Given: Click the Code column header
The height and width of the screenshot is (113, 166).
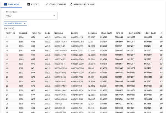Looking at the screenshot, I should pos(47,33).
